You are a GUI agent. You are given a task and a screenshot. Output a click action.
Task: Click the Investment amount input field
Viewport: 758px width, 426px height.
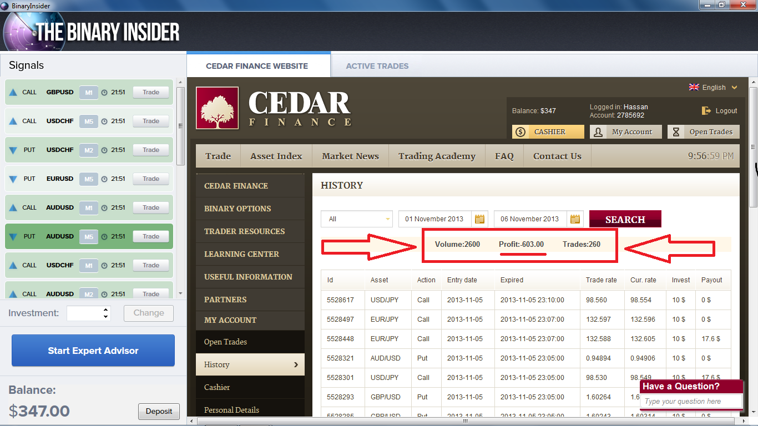pyautogui.click(x=84, y=313)
